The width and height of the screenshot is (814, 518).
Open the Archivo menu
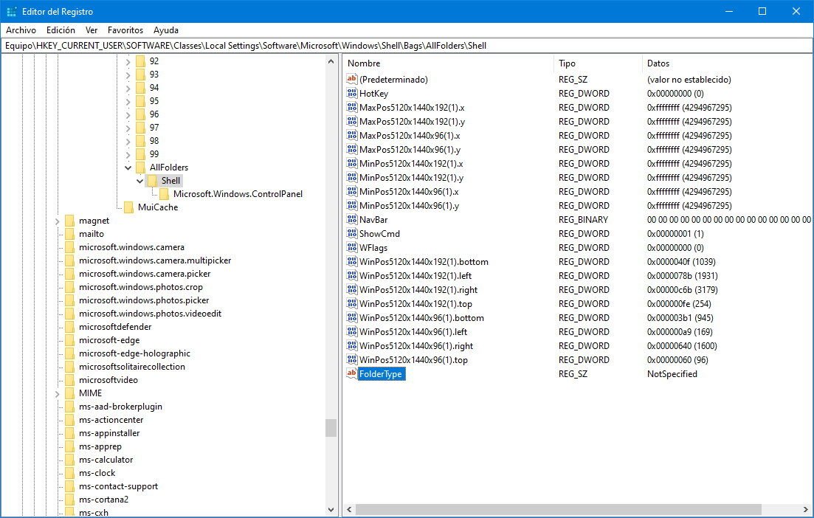21,30
